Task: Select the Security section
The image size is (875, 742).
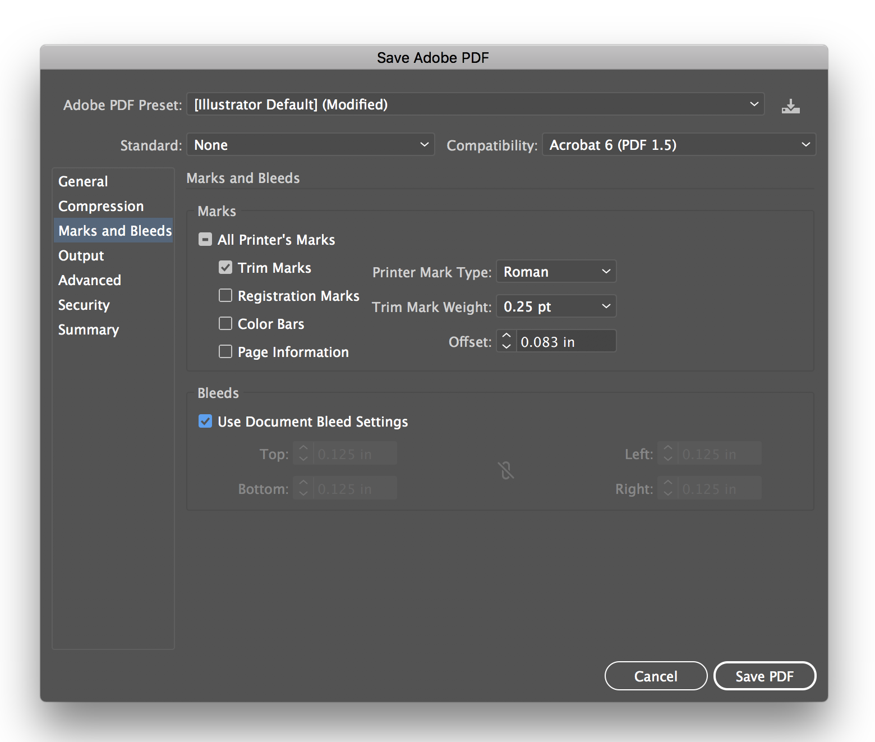Action: coord(113,305)
